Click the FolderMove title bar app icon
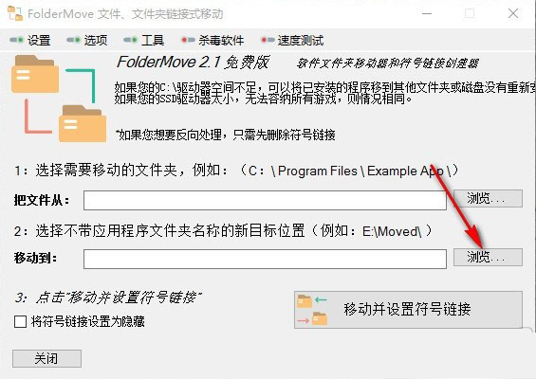The width and height of the screenshot is (536, 379). click(x=15, y=13)
